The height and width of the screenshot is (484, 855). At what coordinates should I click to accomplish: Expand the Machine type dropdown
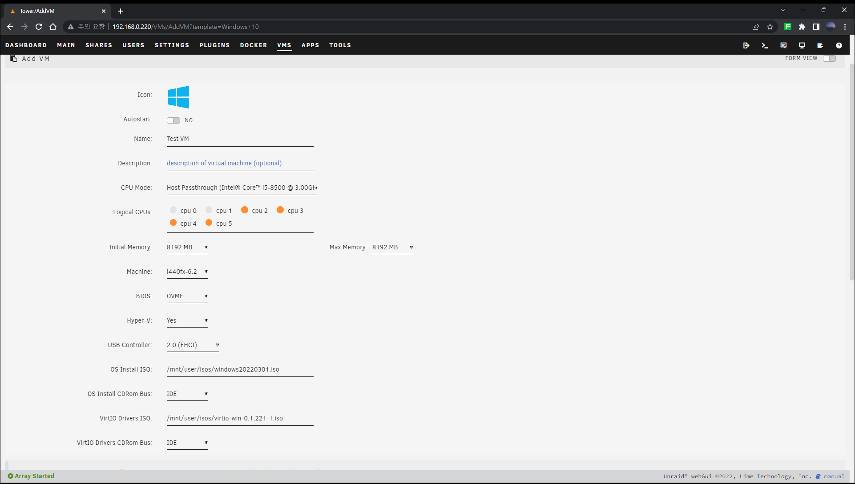click(187, 272)
